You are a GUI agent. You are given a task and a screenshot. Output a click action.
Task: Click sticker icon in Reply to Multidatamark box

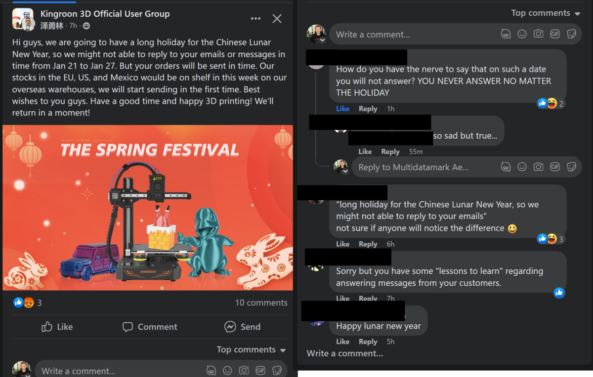pos(571,167)
